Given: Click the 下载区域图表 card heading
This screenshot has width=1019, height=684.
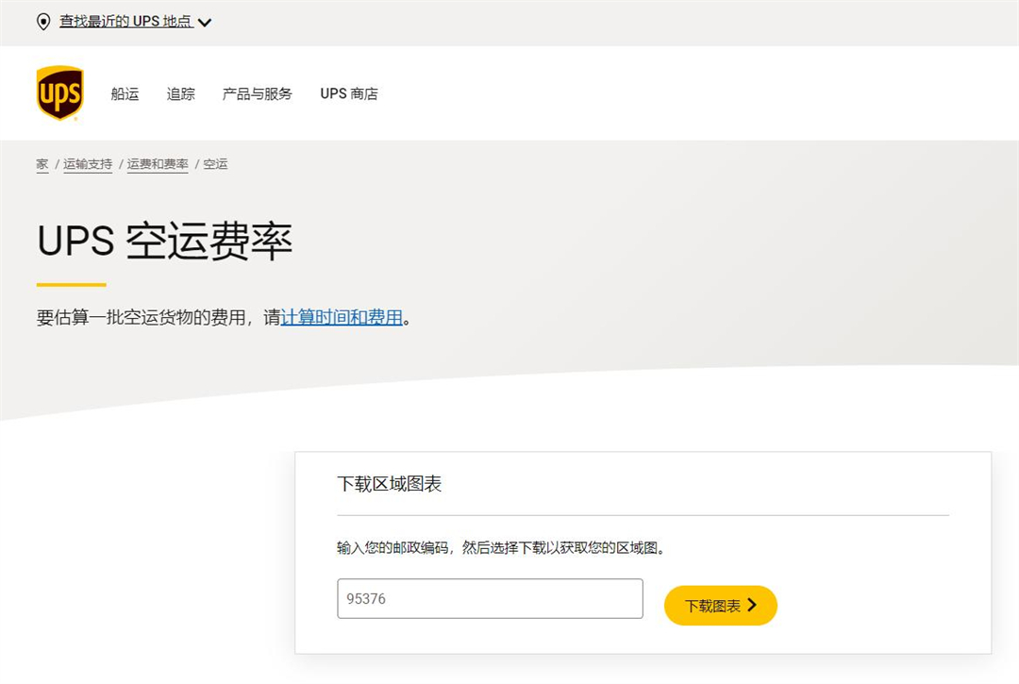Looking at the screenshot, I should click(x=390, y=484).
